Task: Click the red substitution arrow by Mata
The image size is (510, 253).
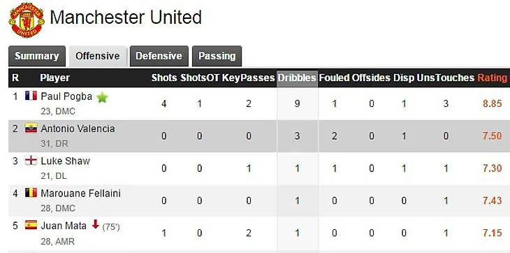Action: (x=95, y=224)
